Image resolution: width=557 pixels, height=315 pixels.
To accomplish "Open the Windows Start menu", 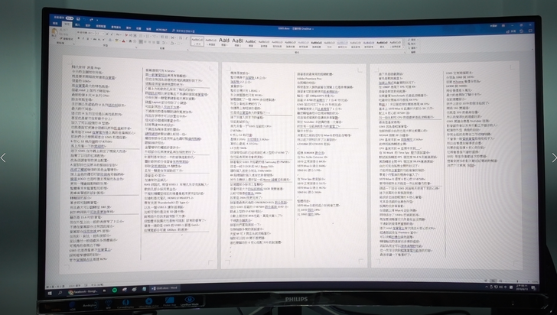I will pos(50,293).
